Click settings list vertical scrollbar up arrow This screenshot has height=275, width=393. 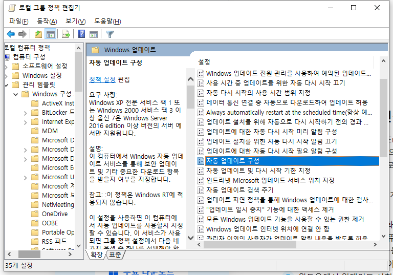pos(383,61)
